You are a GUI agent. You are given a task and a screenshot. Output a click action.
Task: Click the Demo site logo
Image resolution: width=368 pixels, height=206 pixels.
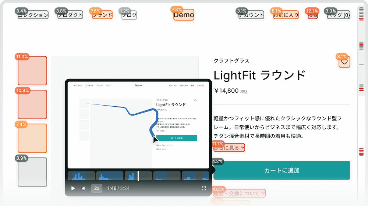click(x=184, y=15)
